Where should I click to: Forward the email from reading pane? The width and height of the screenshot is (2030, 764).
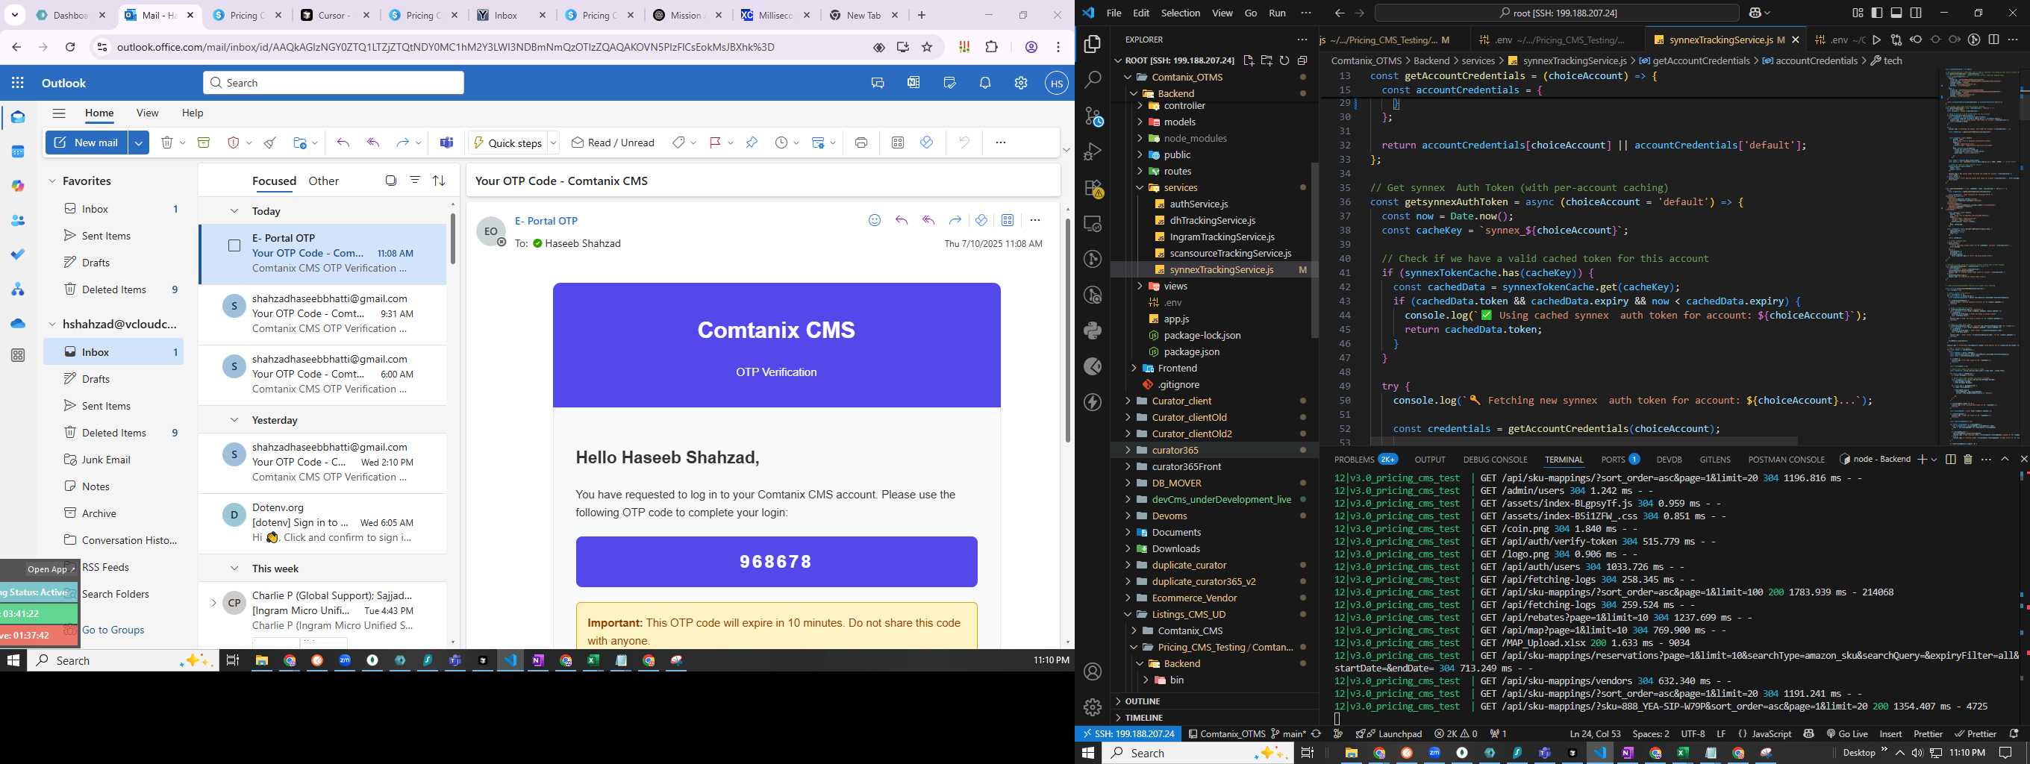tap(955, 221)
